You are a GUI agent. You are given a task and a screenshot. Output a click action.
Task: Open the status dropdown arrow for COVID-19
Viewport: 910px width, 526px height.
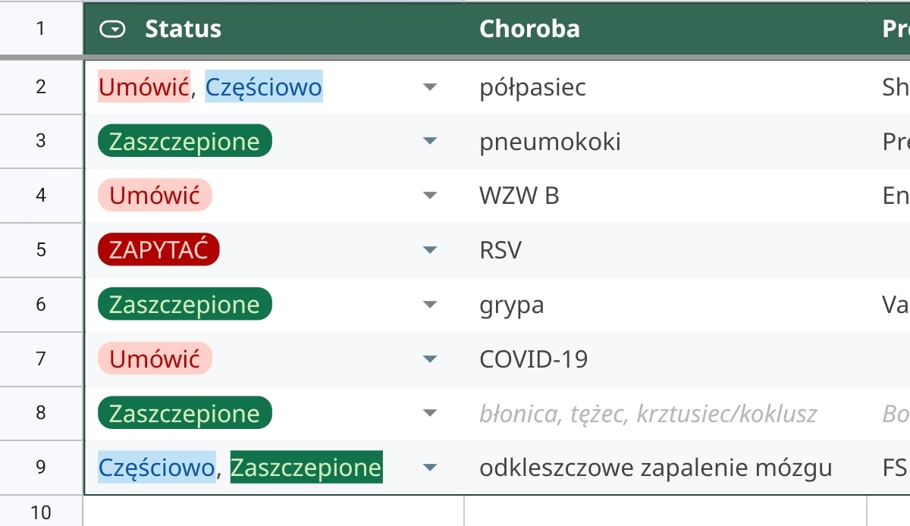pyautogui.click(x=430, y=358)
